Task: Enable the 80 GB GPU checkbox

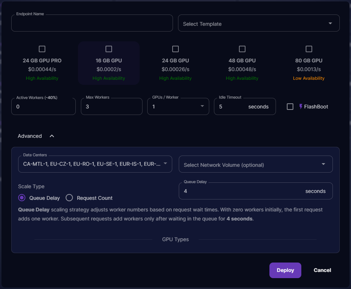Action: click(x=309, y=49)
